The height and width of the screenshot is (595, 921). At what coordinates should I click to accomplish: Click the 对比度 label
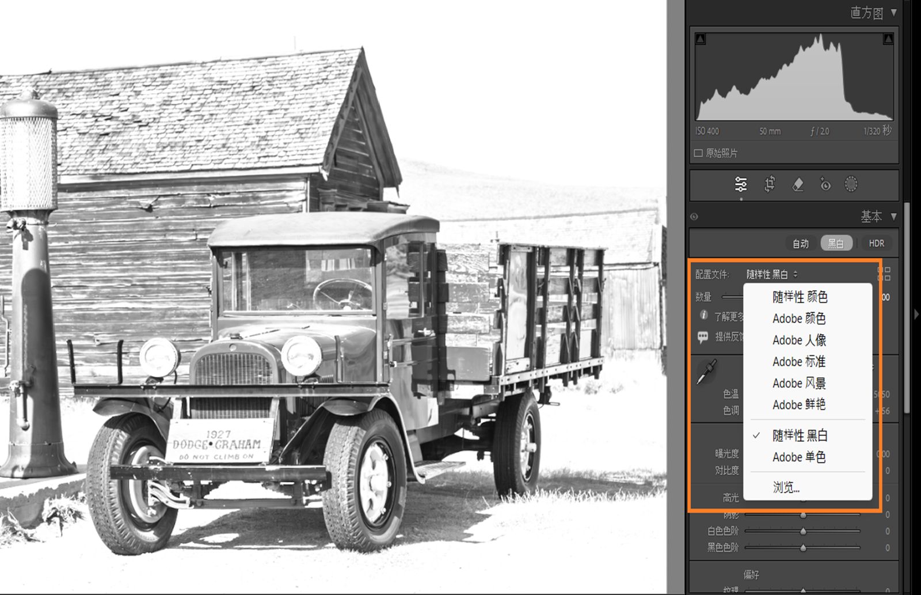(x=726, y=471)
